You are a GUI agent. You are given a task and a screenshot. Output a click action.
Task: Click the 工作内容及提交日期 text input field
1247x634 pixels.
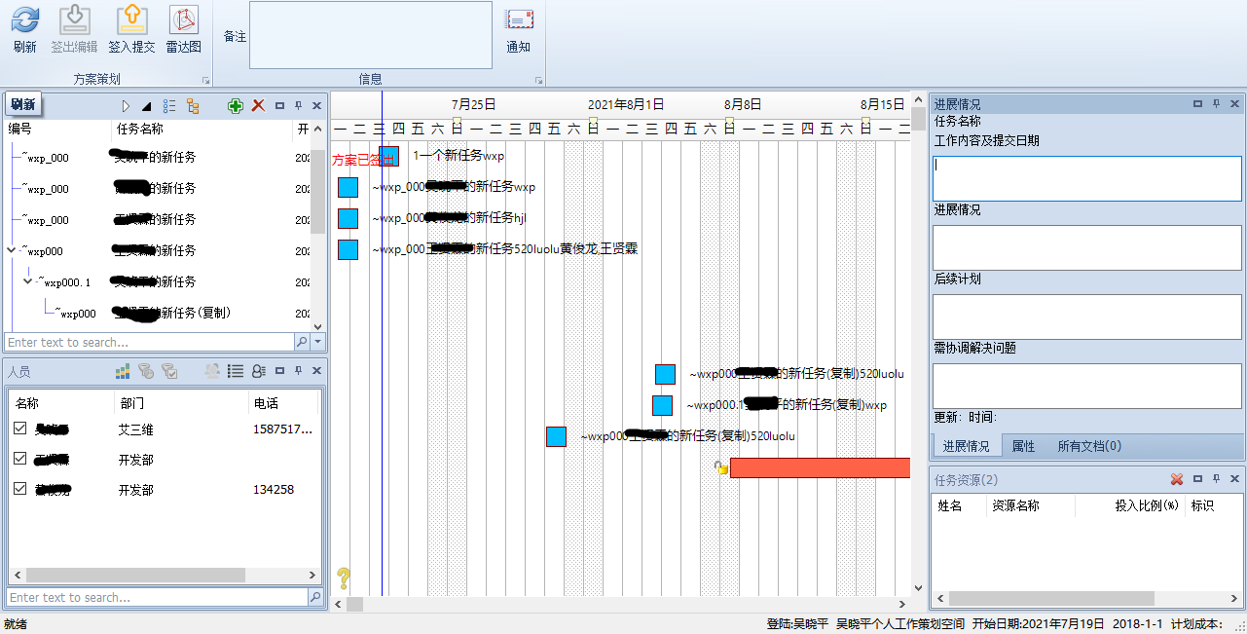click(x=1086, y=178)
